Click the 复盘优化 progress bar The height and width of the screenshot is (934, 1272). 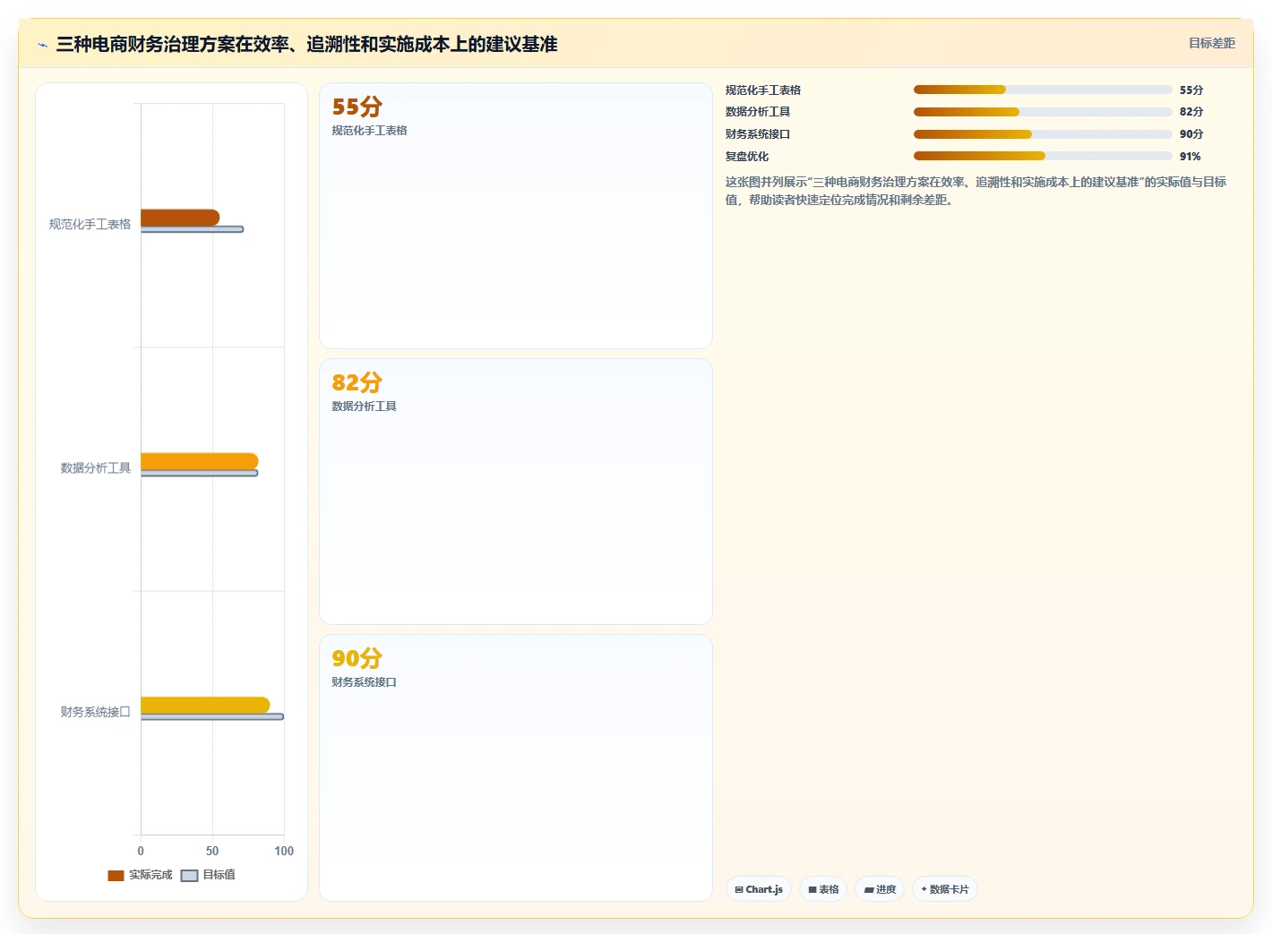pos(1043,156)
